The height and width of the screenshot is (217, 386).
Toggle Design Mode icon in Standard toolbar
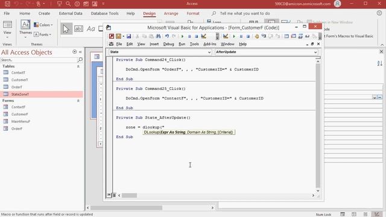[204, 36]
